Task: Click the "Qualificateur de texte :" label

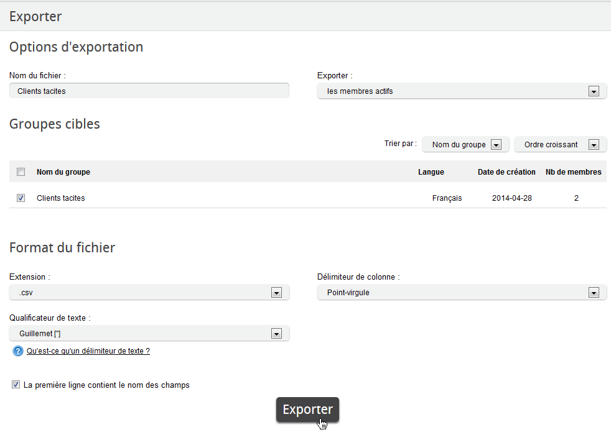Action: [x=50, y=318]
